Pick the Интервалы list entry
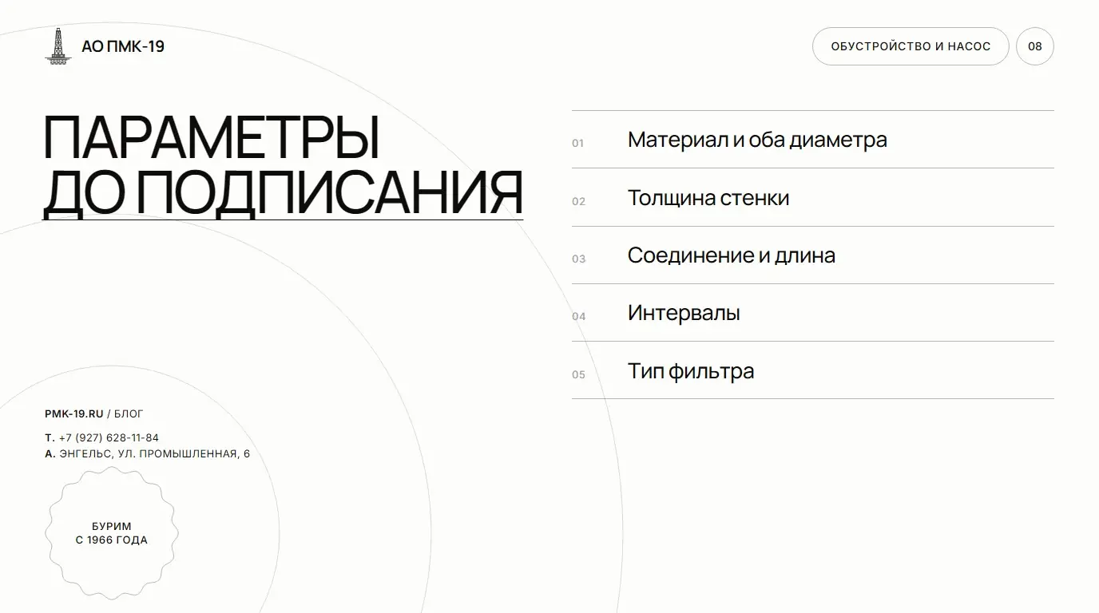The image size is (1099, 613). 813,313
